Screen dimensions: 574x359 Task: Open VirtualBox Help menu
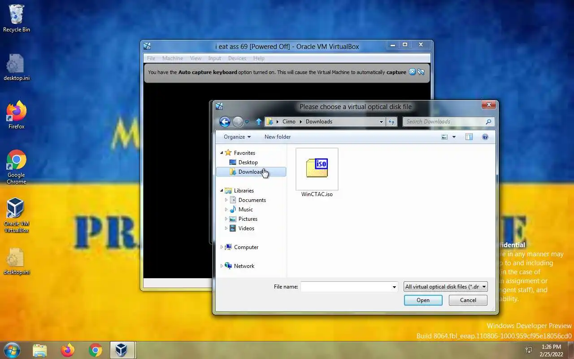click(259, 58)
